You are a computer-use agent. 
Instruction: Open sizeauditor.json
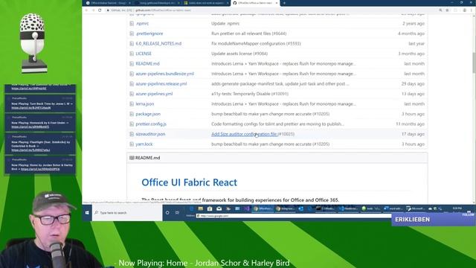(x=150, y=134)
